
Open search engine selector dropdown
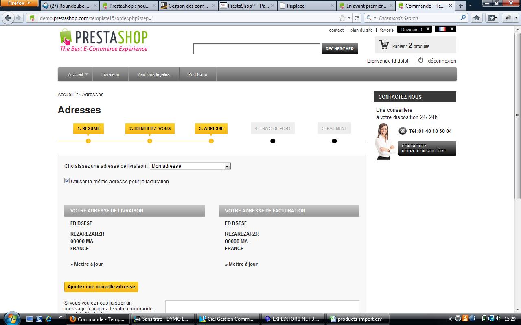coord(371,18)
